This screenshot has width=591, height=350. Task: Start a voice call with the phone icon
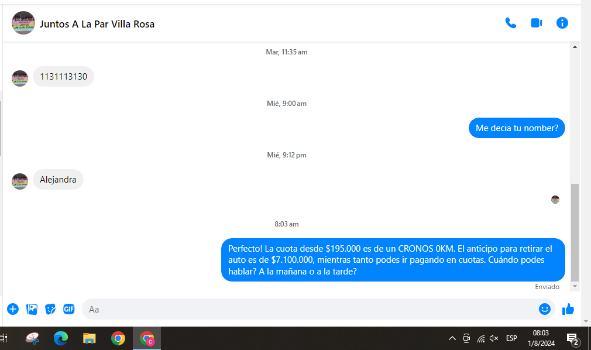[x=510, y=23]
